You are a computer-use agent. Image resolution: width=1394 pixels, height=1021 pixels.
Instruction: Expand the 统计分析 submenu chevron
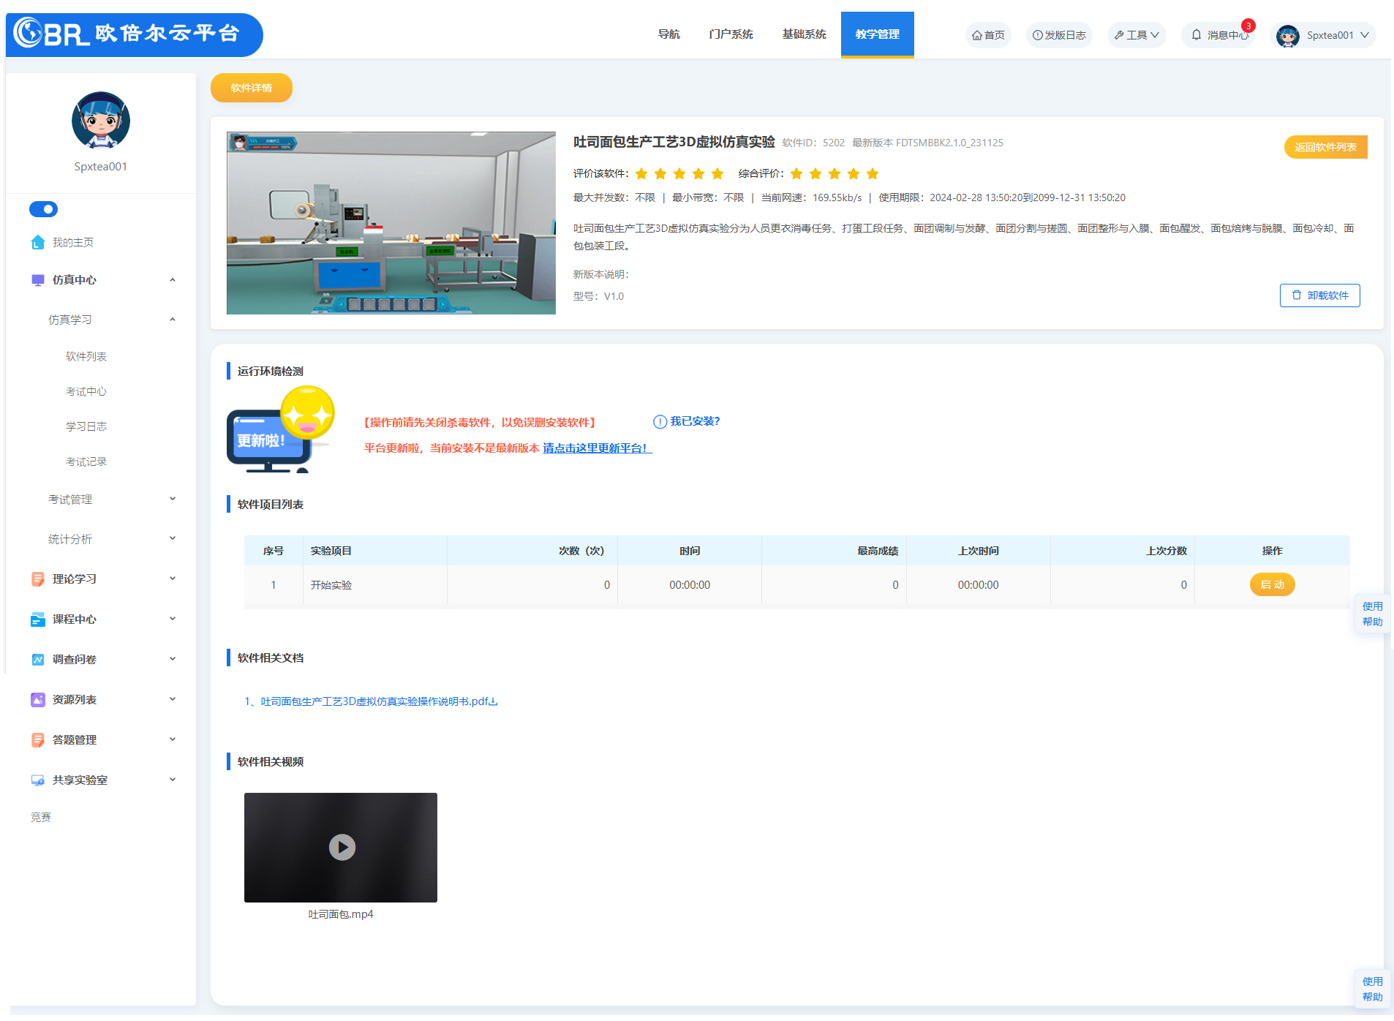pyautogui.click(x=173, y=539)
